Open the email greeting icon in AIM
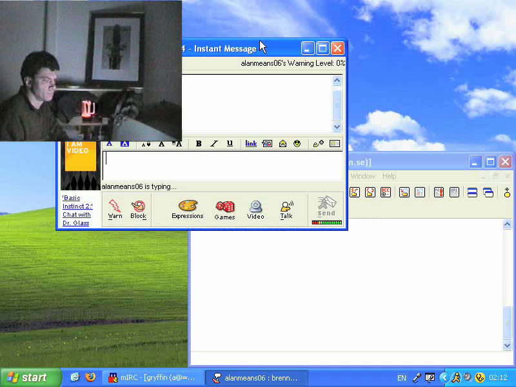Viewport: 516px width, 387px height. point(283,143)
